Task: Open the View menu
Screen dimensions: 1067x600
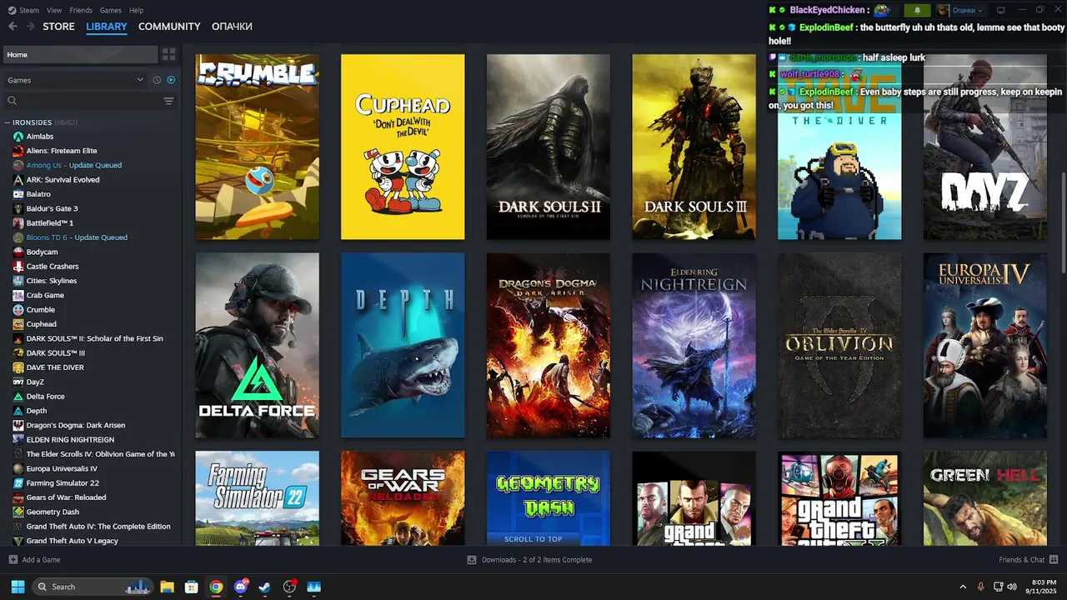Action: [x=54, y=10]
